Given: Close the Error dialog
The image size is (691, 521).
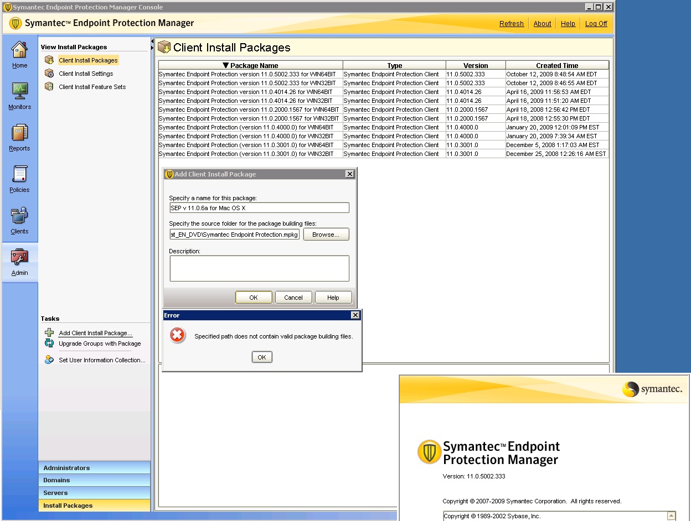Looking at the screenshot, I should (x=355, y=315).
